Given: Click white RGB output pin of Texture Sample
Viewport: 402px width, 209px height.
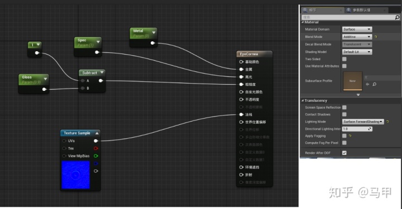Looking at the screenshot, I should coord(95,141).
